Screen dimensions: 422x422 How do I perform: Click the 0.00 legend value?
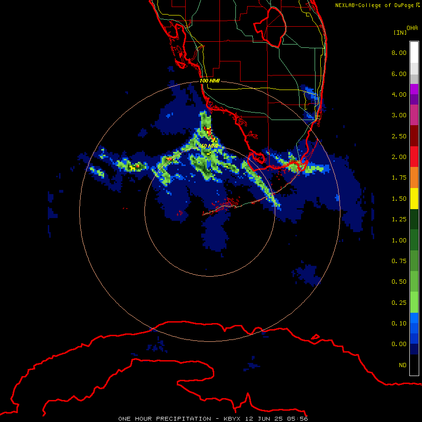tap(399, 344)
